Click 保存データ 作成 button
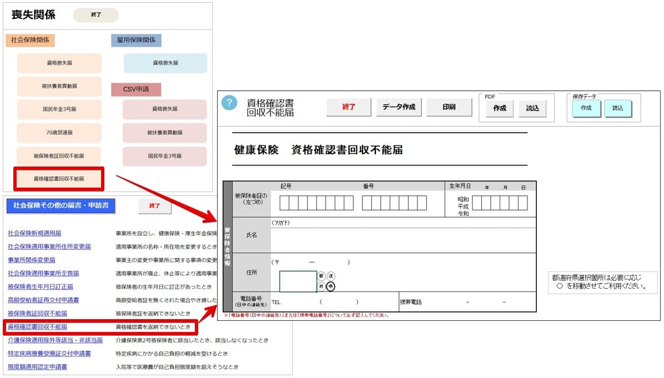The width and height of the screenshot is (664, 378). (586, 108)
